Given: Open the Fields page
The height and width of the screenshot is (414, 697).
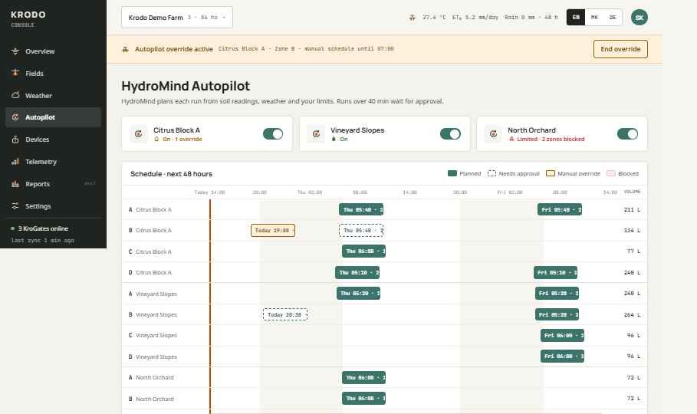Looking at the screenshot, I should pyautogui.click(x=53, y=74).
